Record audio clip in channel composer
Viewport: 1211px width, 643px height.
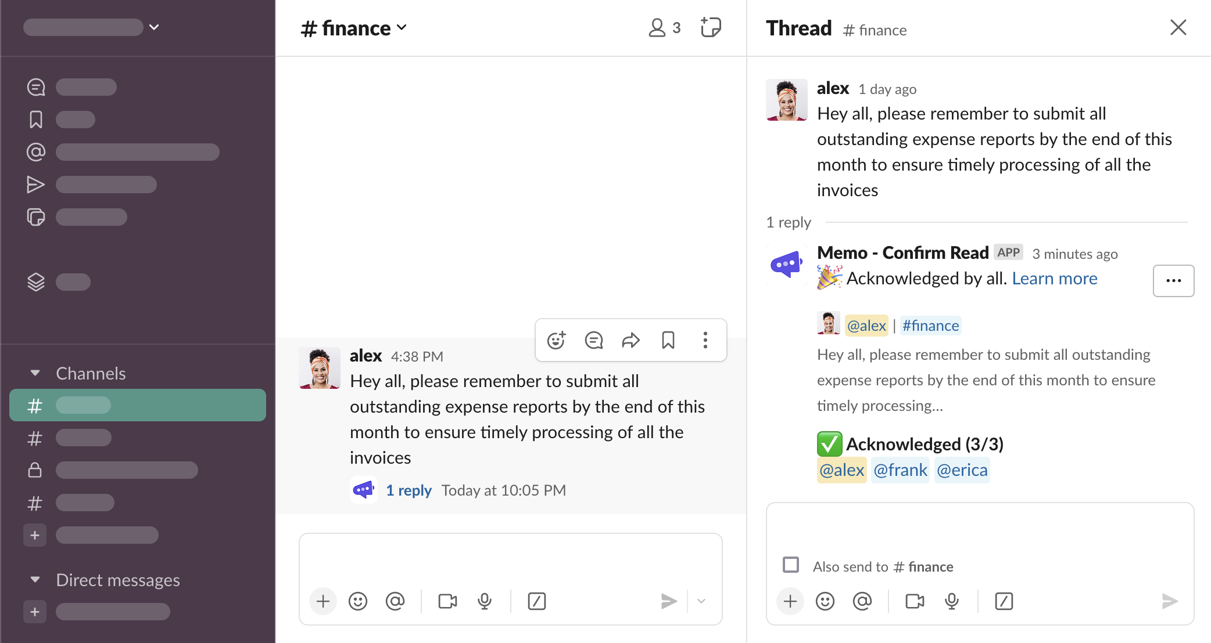coord(485,601)
